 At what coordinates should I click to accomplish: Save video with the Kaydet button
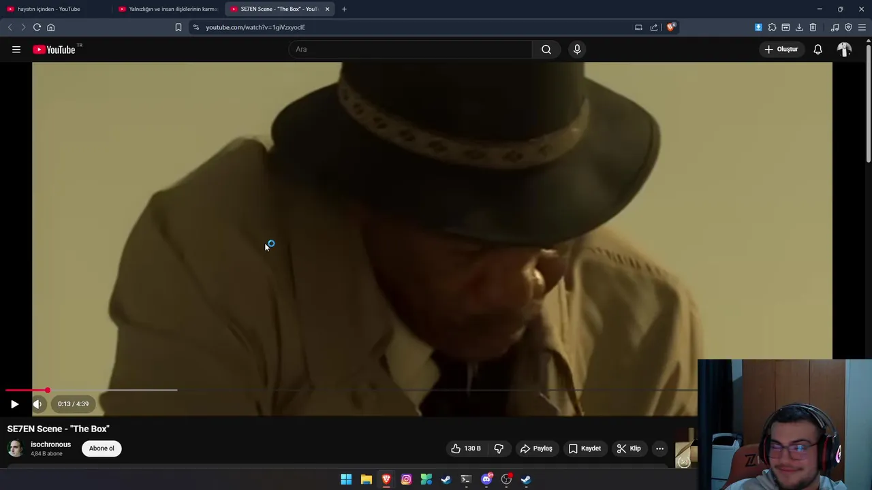[x=585, y=448]
